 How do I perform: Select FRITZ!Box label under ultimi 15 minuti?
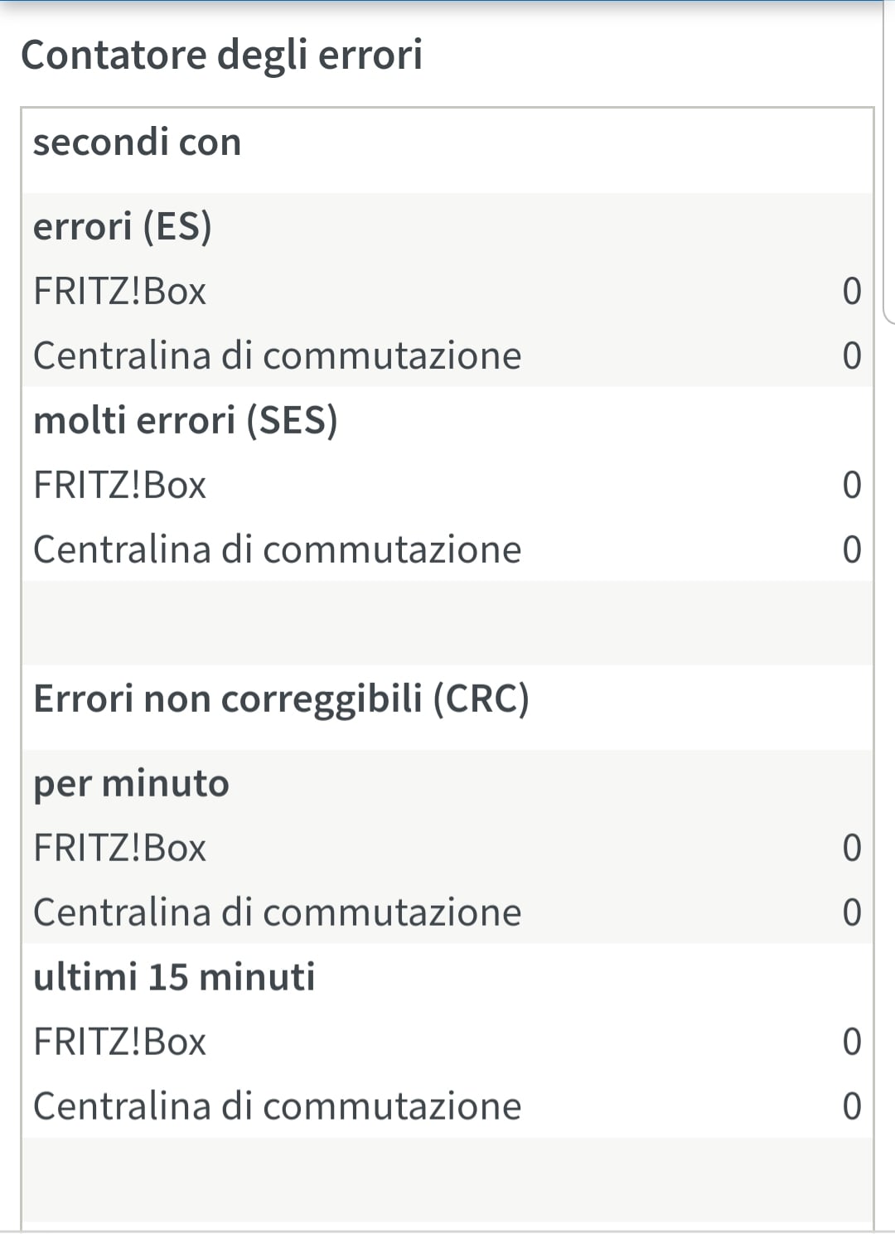[119, 1042]
